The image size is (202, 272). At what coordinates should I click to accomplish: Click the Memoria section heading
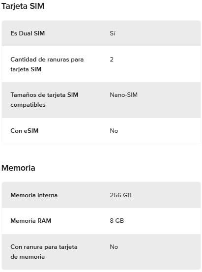18,168
